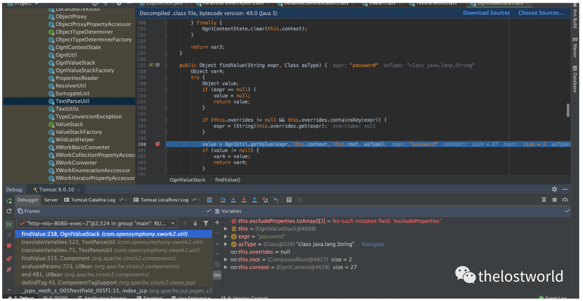Open the Tomcat Catalina Log tab
The width and height of the screenshot is (583, 301).
coord(93,200)
